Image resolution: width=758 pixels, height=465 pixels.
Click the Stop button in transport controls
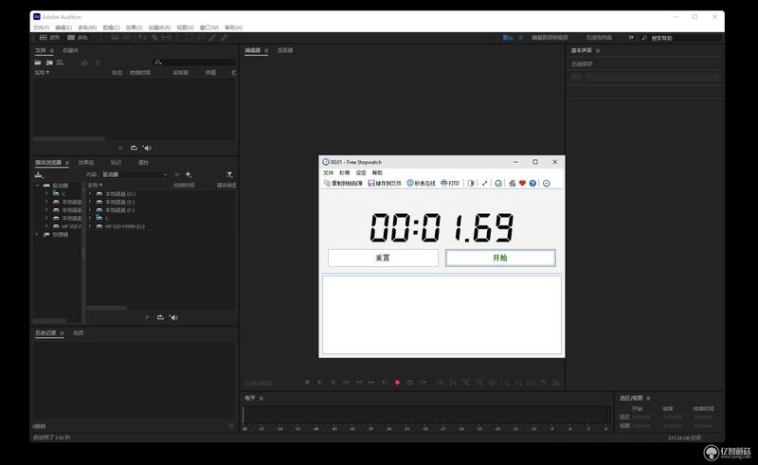pos(307,383)
